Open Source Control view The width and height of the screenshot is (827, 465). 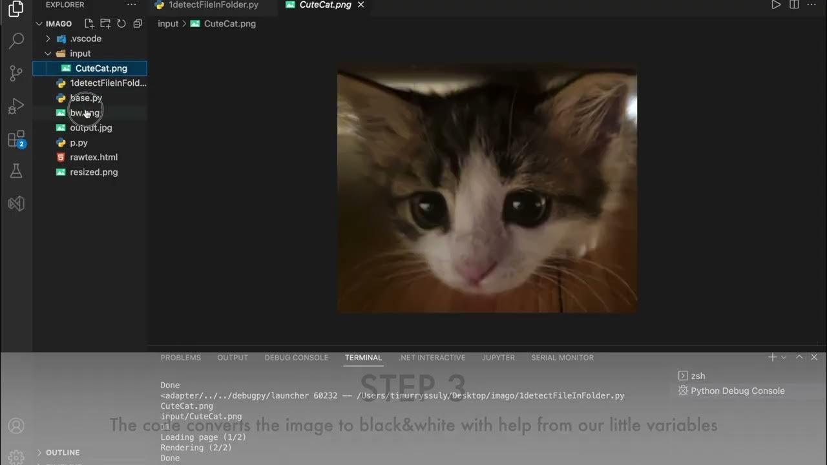[x=16, y=73]
